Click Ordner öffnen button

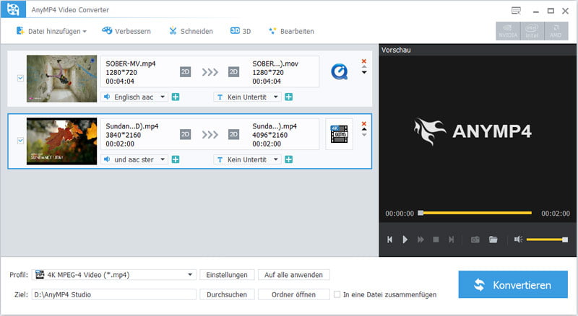pos(293,294)
